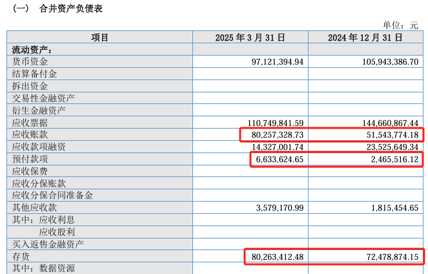Image resolution: width=428 pixels, height=274 pixels.
Task: Select value 1,815,454.65
Action: tap(394, 208)
